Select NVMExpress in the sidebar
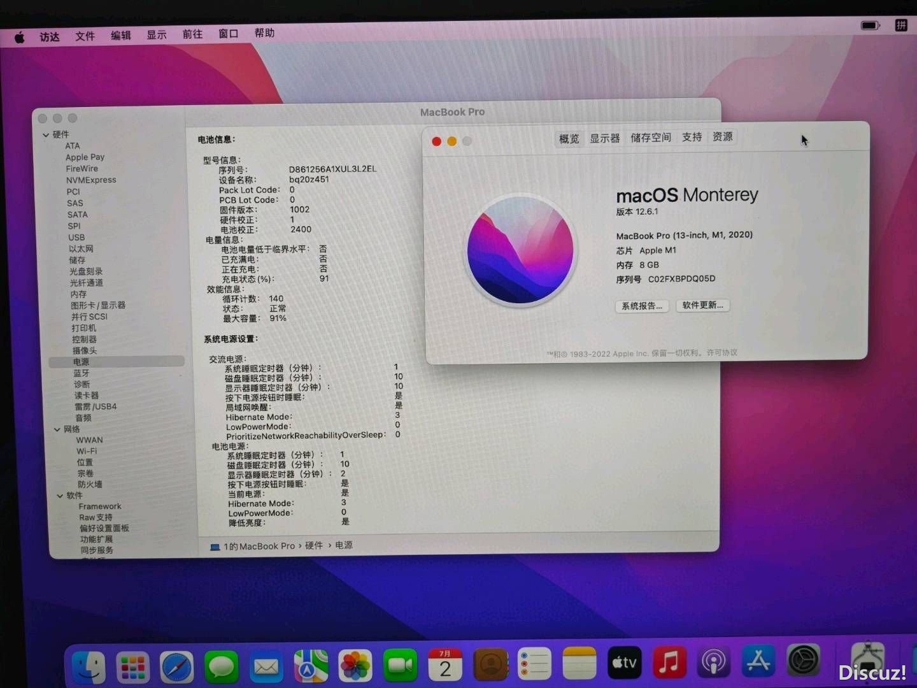The height and width of the screenshot is (688, 917). point(91,180)
